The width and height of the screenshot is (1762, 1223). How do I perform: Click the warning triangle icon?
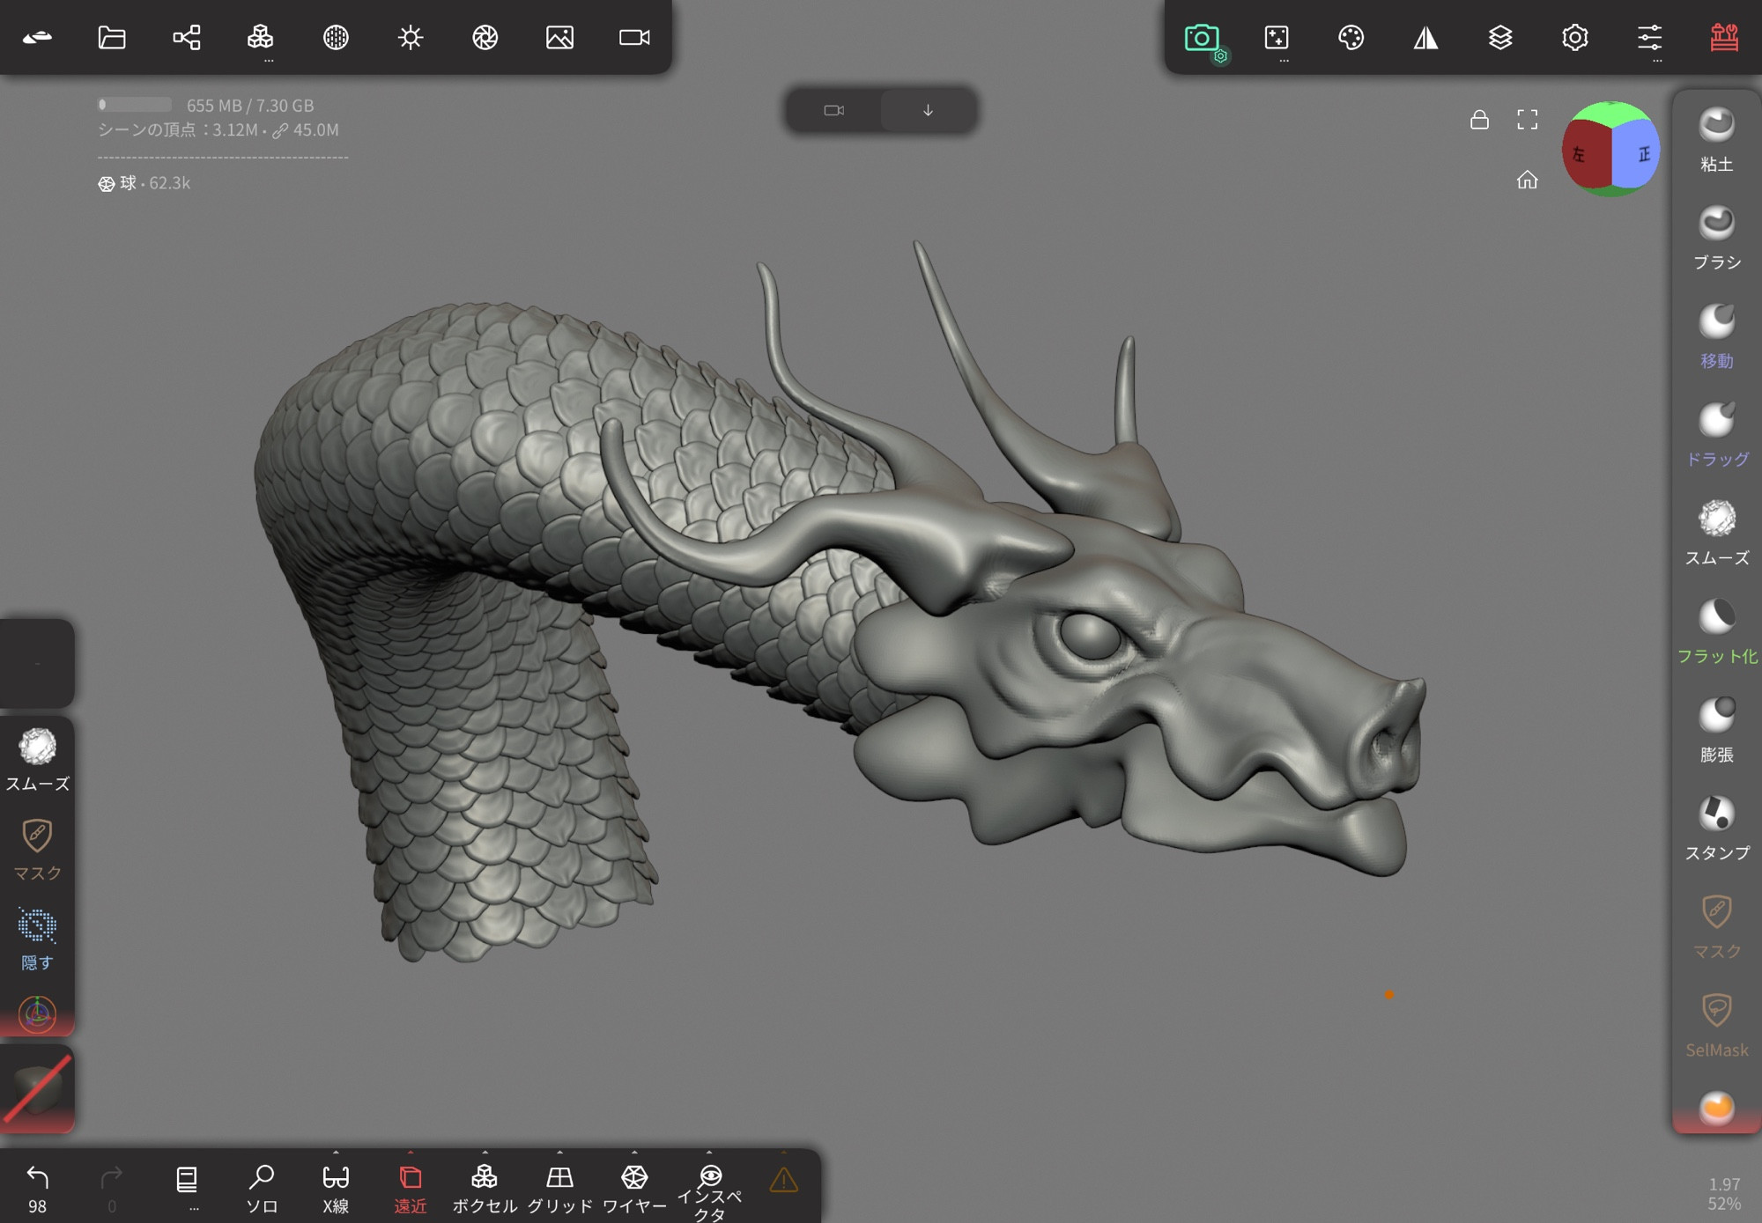(x=784, y=1180)
